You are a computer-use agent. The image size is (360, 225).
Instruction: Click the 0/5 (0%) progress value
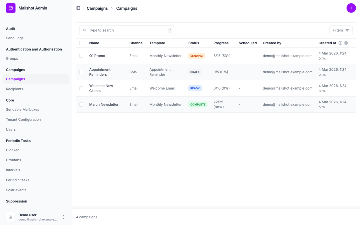(x=221, y=72)
